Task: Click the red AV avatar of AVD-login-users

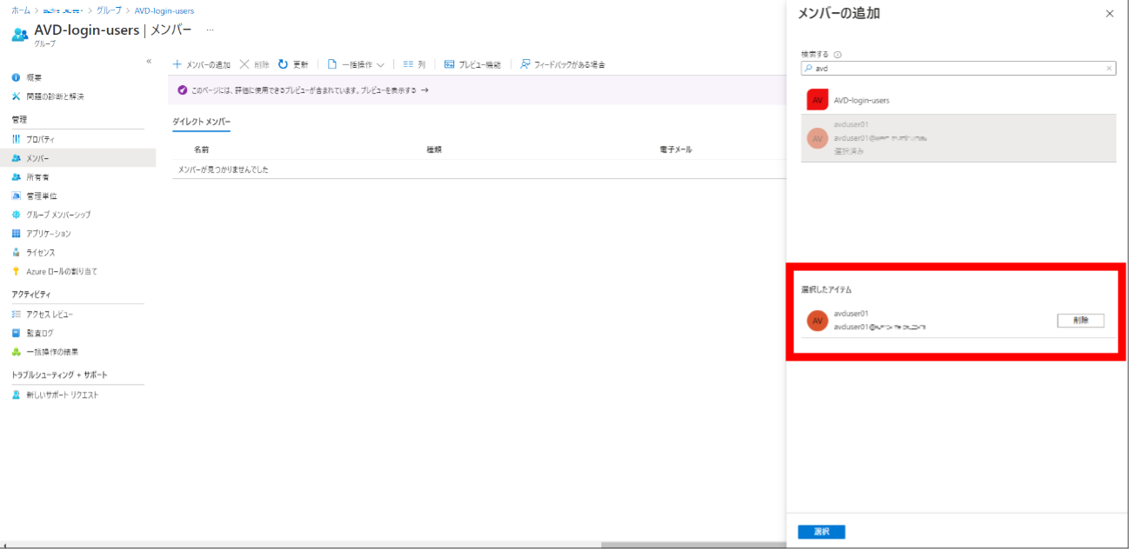Action: pyautogui.click(x=817, y=100)
